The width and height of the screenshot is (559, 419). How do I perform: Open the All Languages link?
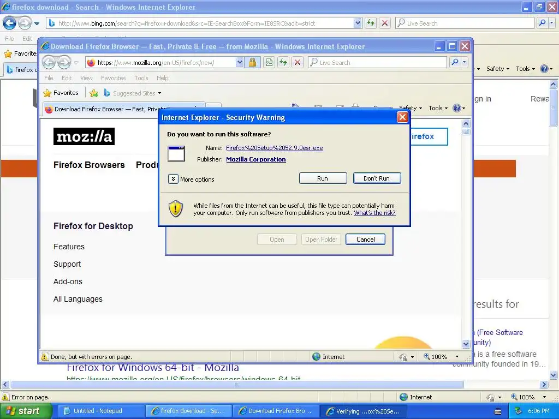coord(78,300)
